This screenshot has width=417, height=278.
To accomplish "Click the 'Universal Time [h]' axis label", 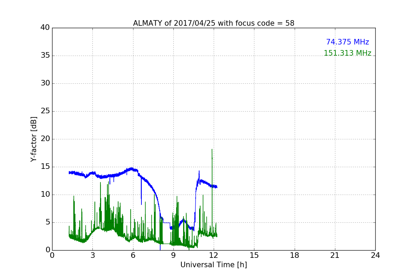I will tap(214, 265).
